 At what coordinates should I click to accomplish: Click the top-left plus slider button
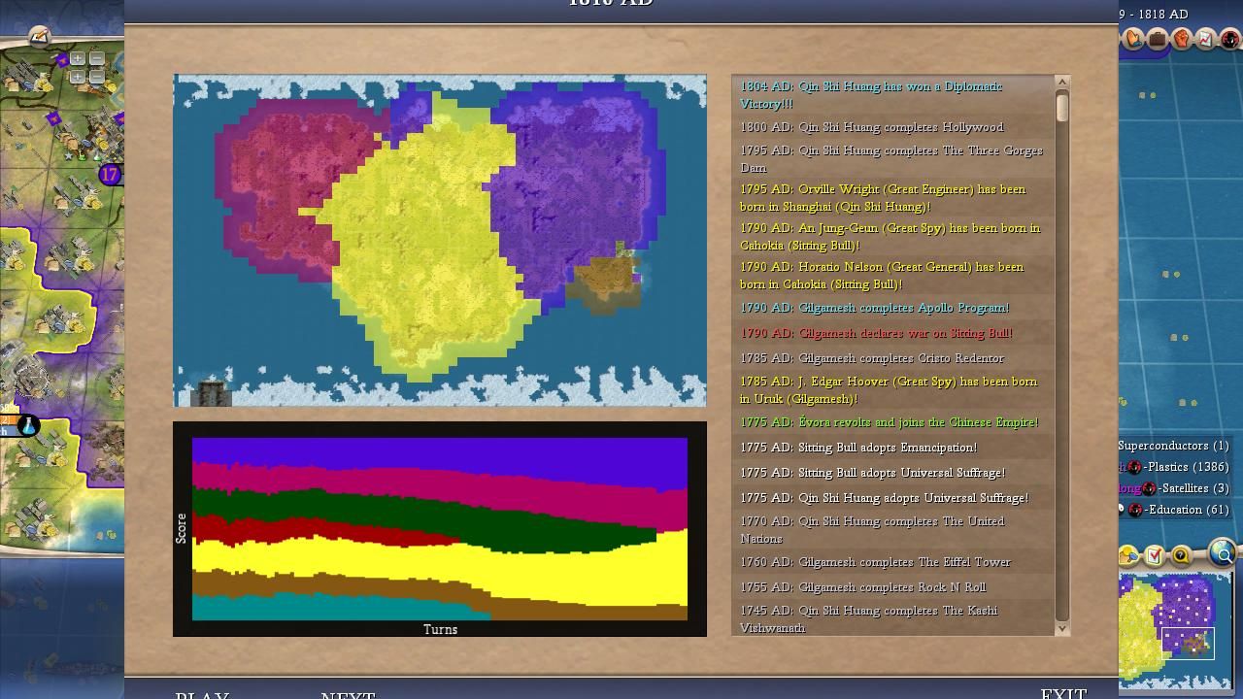point(78,58)
